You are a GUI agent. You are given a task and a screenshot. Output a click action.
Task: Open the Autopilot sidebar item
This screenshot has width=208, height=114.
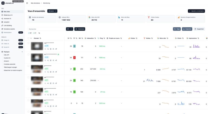tap(7, 22)
